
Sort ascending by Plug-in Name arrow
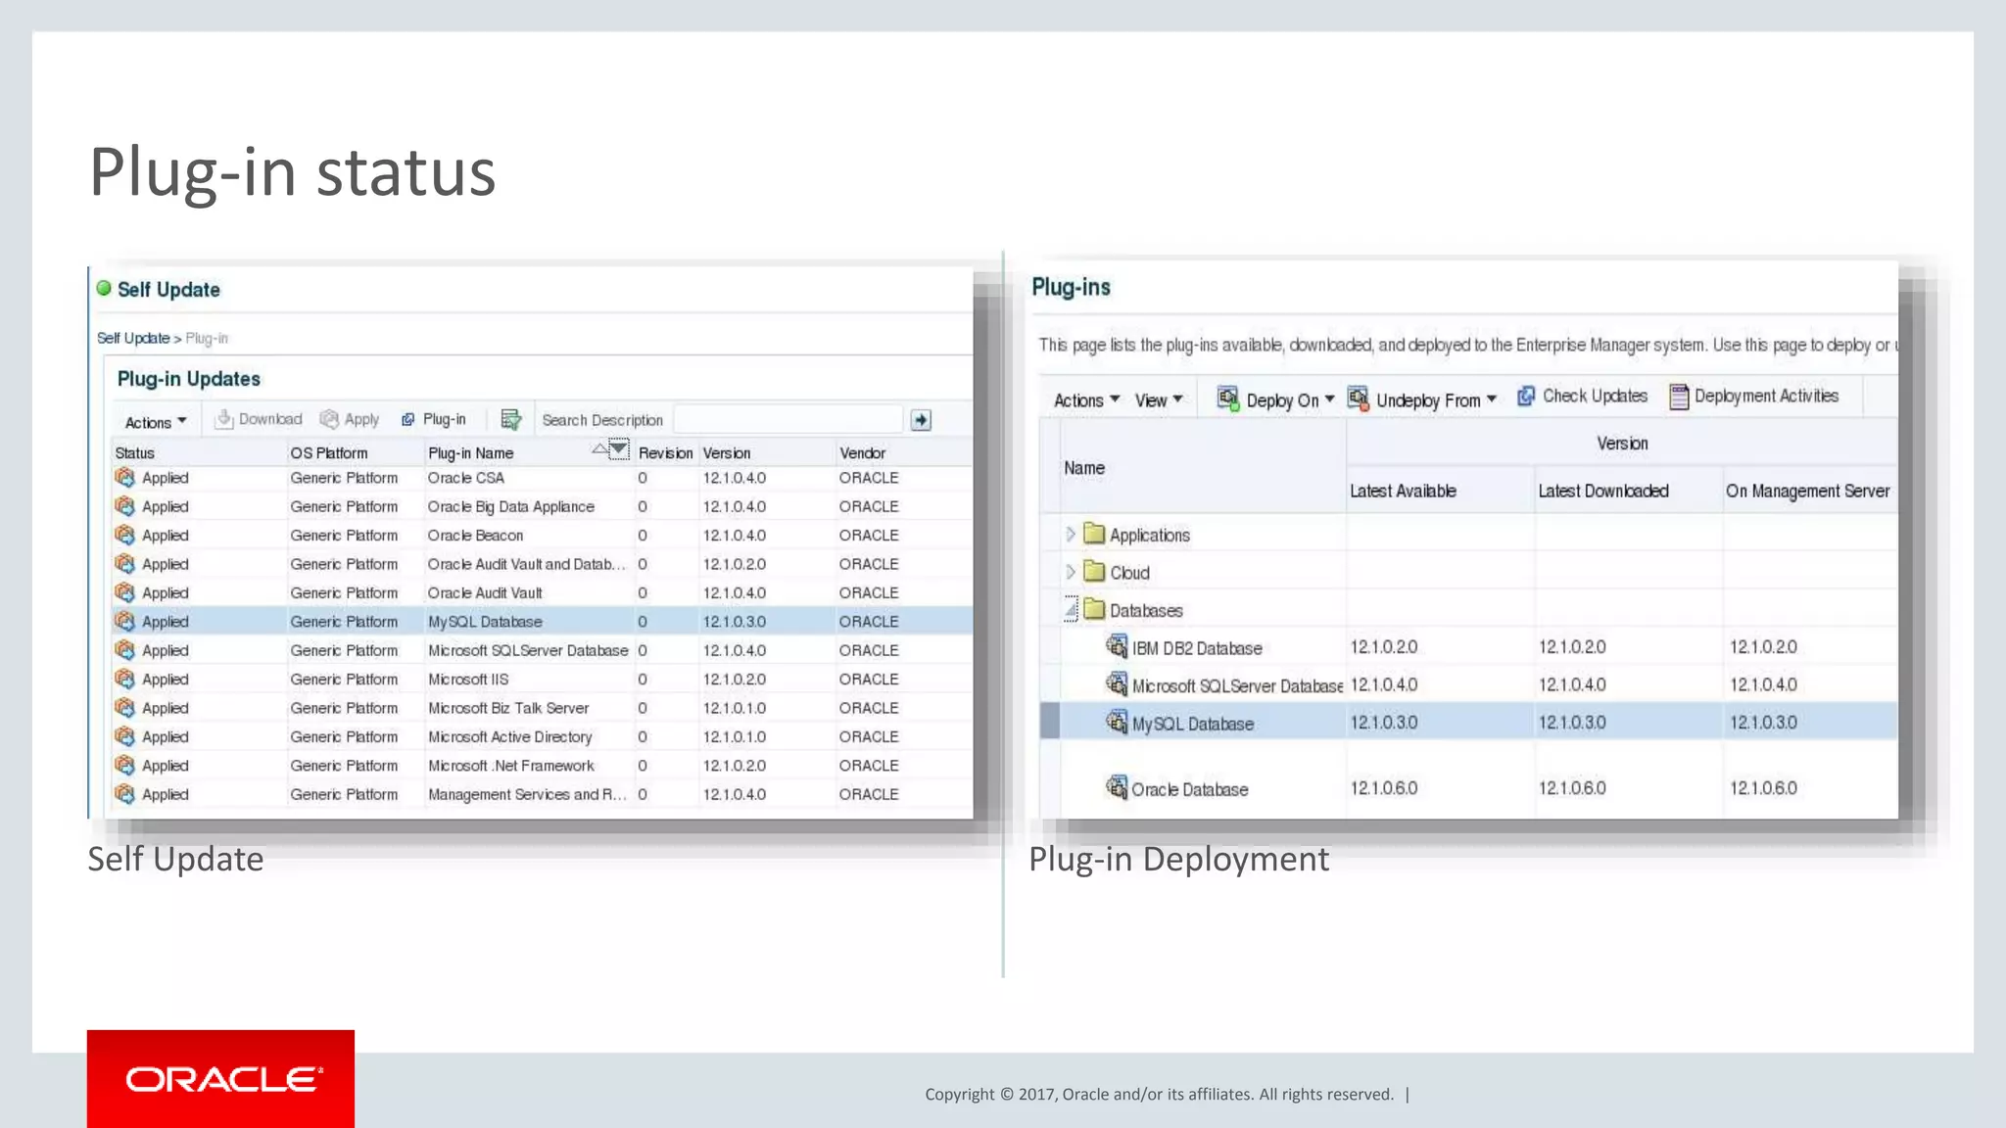[598, 448]
